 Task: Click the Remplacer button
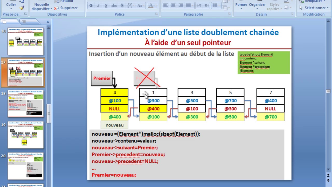pyautogui.click(x=312, y=1)
